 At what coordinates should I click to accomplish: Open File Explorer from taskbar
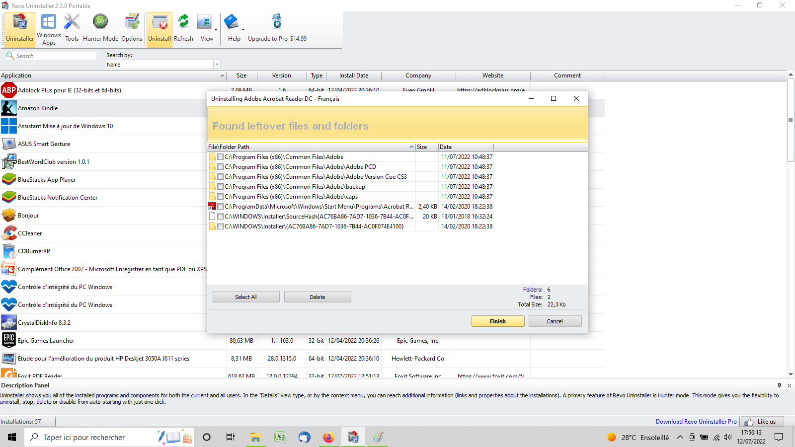[255, 437]
